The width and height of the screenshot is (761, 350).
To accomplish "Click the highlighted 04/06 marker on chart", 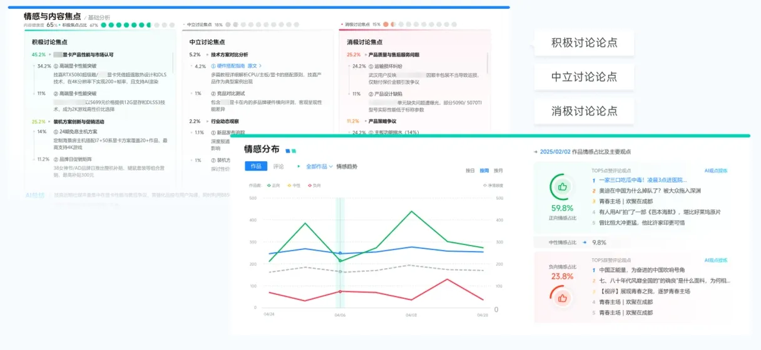I will (x=340, y=253).
